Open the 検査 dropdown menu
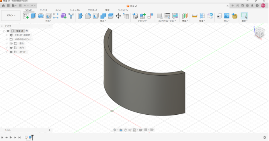 pos(202,21)
